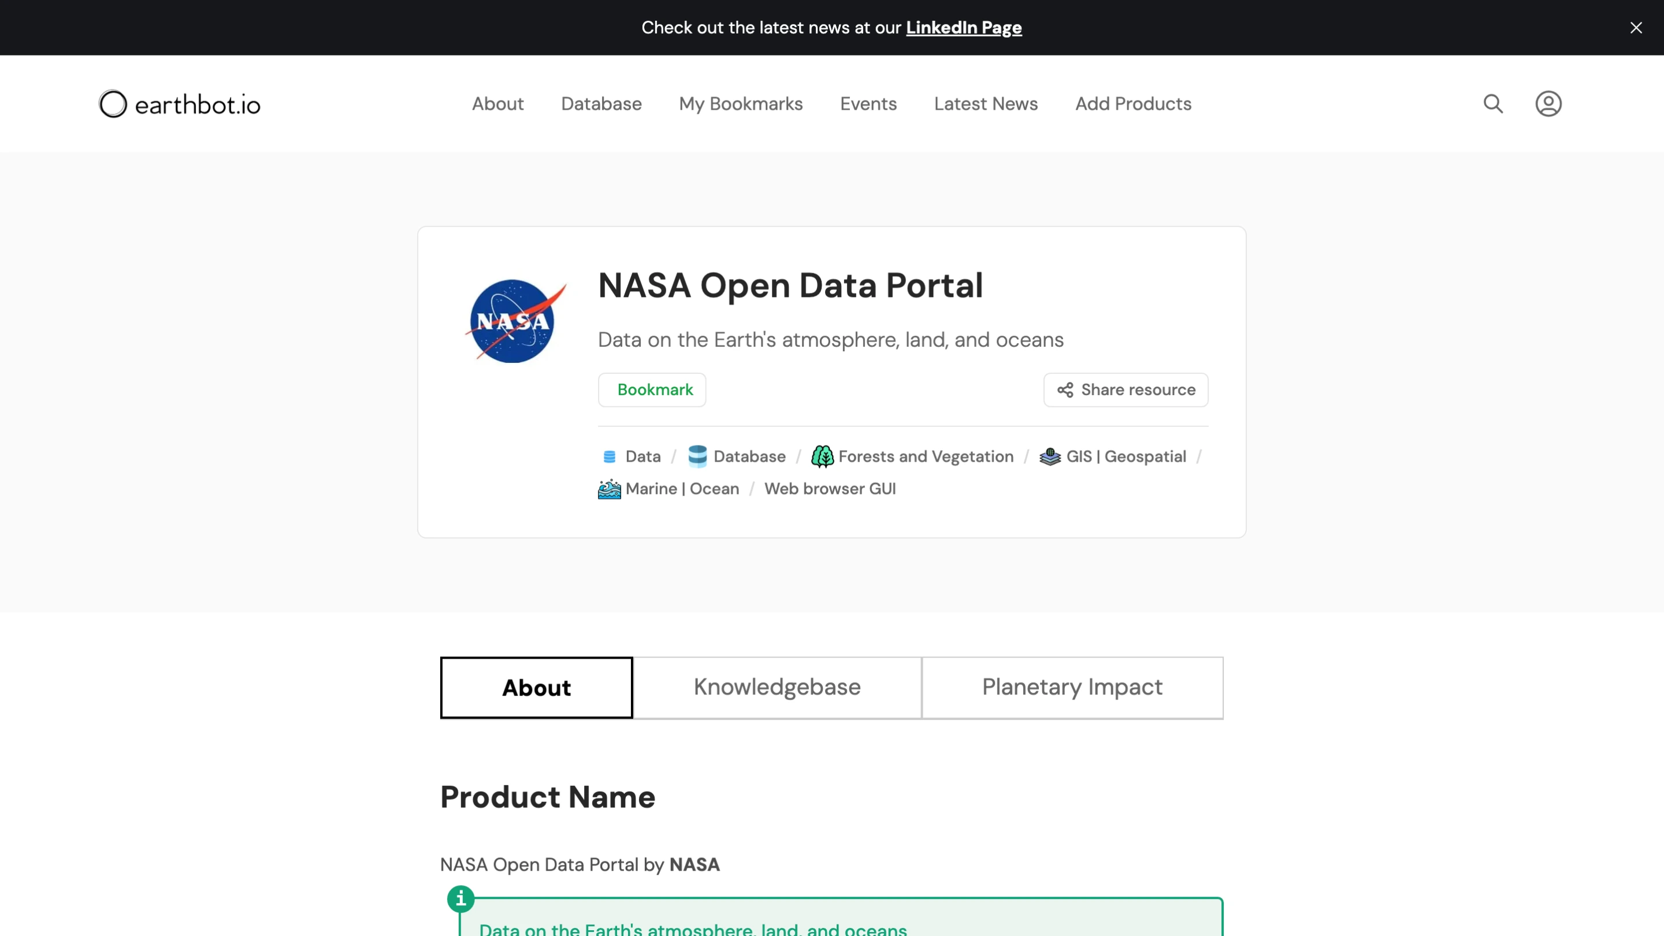Click the Data category stack icon

pyautogui.click(x=609, y=456)
